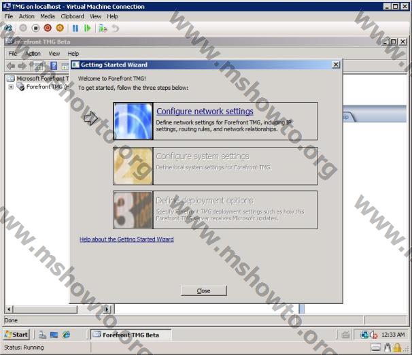Image resolution: width=412 pixels, height=355 pixels.
Task: Click the Virtual Machine Connection title bar icon
Action: click(7, 6)
